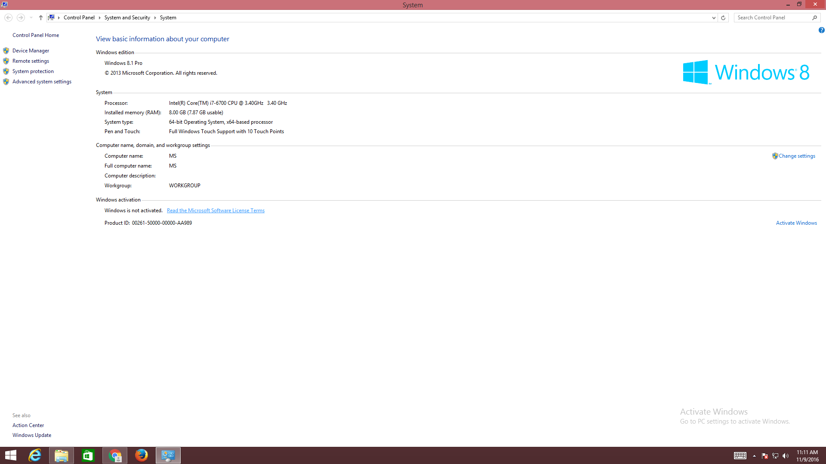
Task: Open the recent locations dropdown arrow
Action: (x=31, y=18)
